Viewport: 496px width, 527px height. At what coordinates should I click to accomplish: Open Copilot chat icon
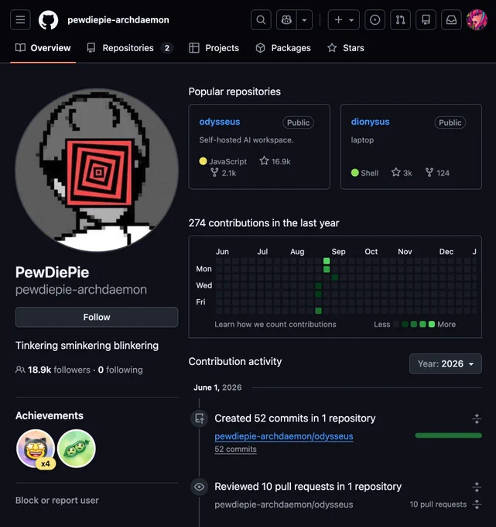[x=286, y=20]
